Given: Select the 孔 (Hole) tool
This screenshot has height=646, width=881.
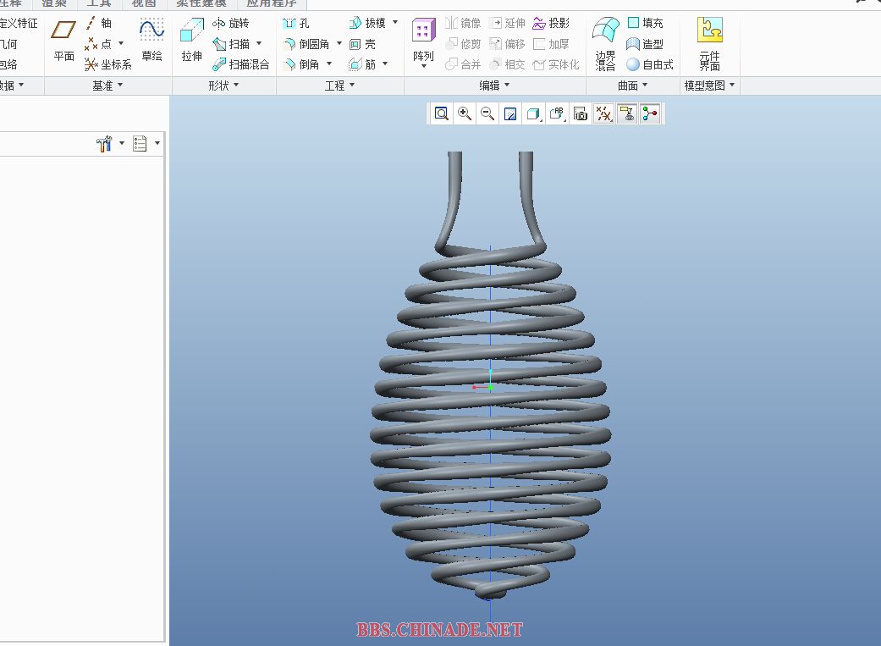Looking at the screenshot, I should (296, 23).
